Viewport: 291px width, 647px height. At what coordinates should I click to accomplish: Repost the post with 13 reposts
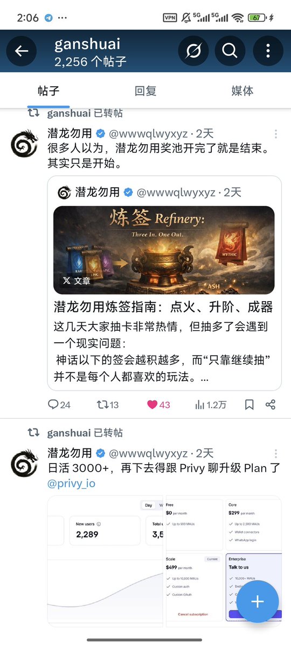[108, 405]
